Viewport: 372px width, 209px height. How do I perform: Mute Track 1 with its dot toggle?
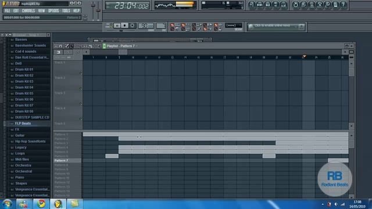click(81, 73)
